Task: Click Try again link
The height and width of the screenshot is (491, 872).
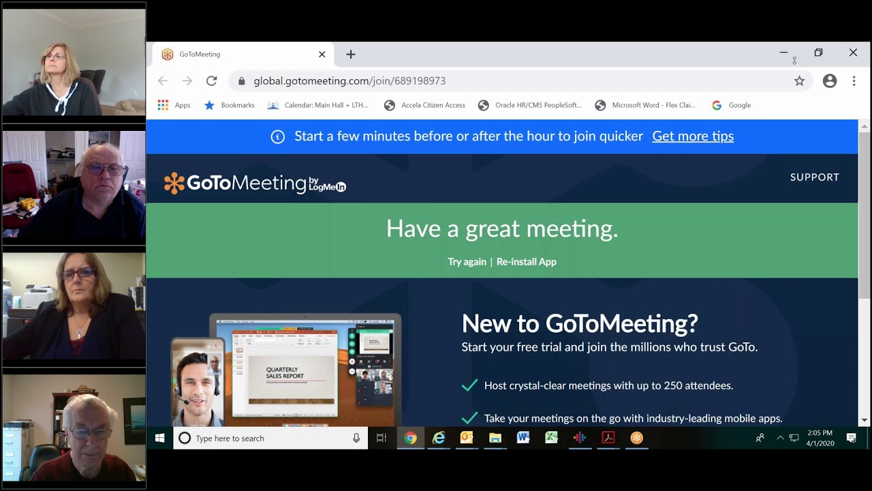Action: [x=467, y=262]
